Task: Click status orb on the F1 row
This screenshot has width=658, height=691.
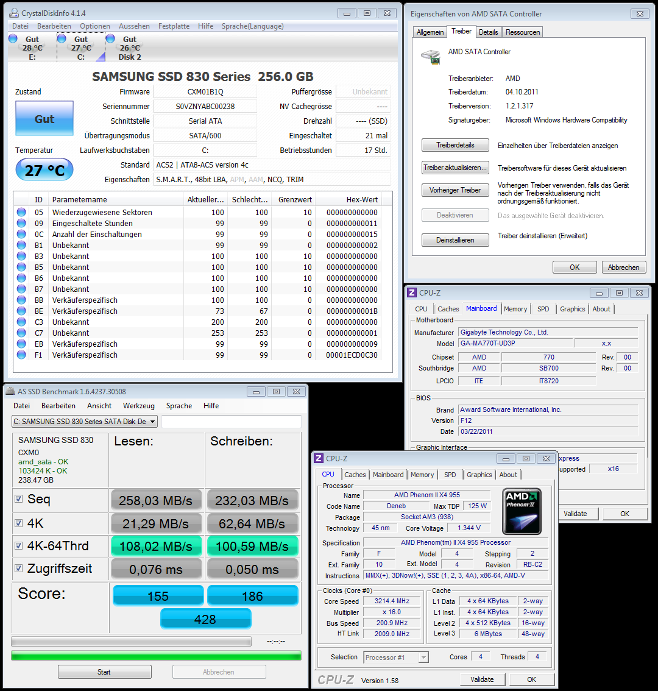Action: coord(21,355)
